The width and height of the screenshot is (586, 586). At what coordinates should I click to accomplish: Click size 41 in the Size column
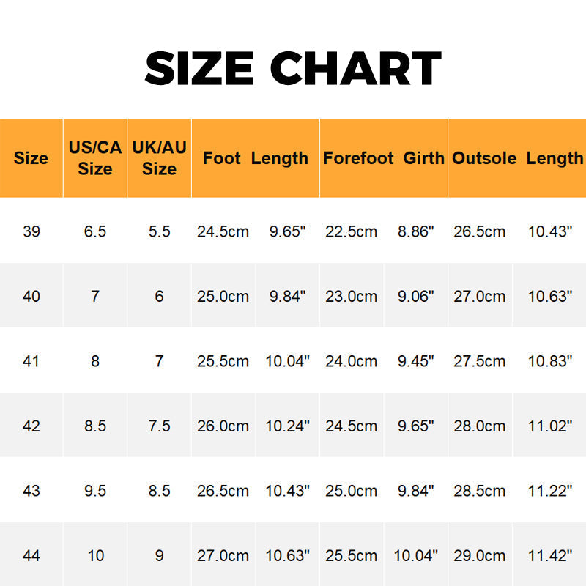click(31, 361)
